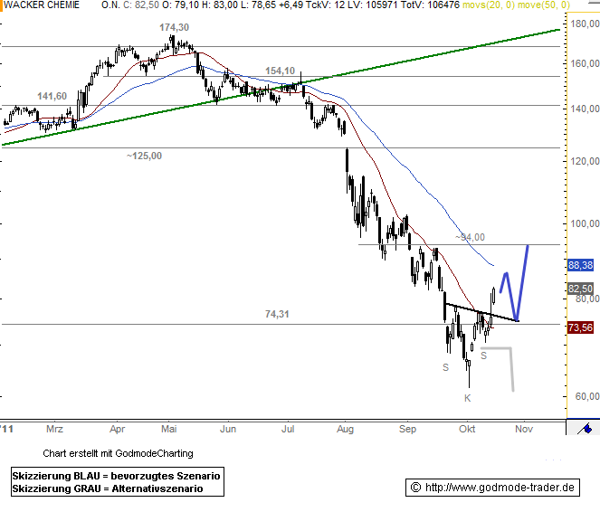Click the 'Chart erstellt mit GodmodeCharting' text

click(118, 452)
